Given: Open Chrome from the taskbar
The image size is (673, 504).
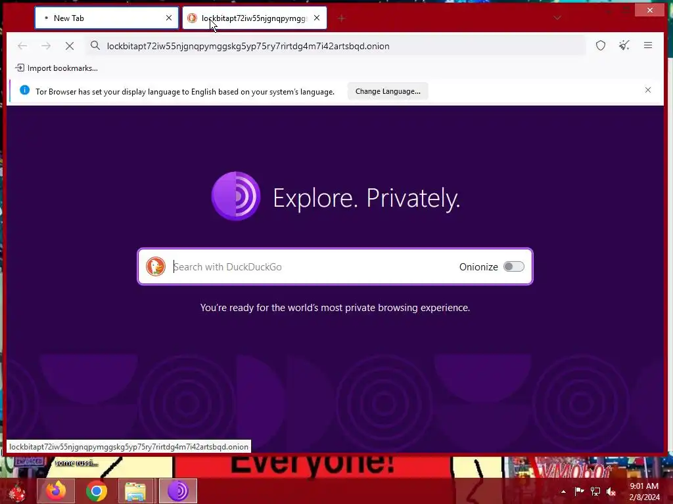Looking at the screenshot, I should click(97, 491).
